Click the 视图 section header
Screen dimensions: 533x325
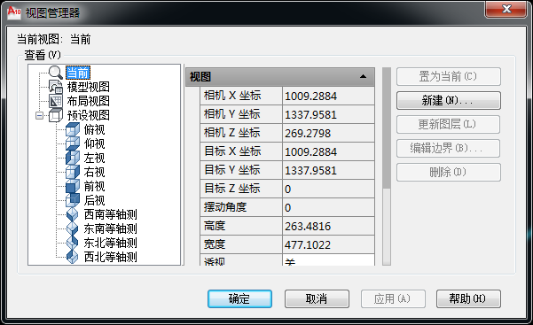pos(280,77)
